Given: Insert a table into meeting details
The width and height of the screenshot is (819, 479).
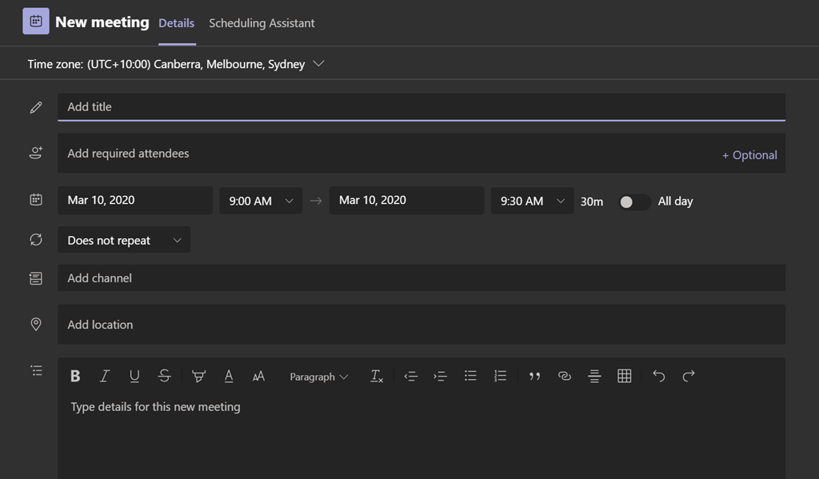Looking at the screenshot, I should click(625, 376).
